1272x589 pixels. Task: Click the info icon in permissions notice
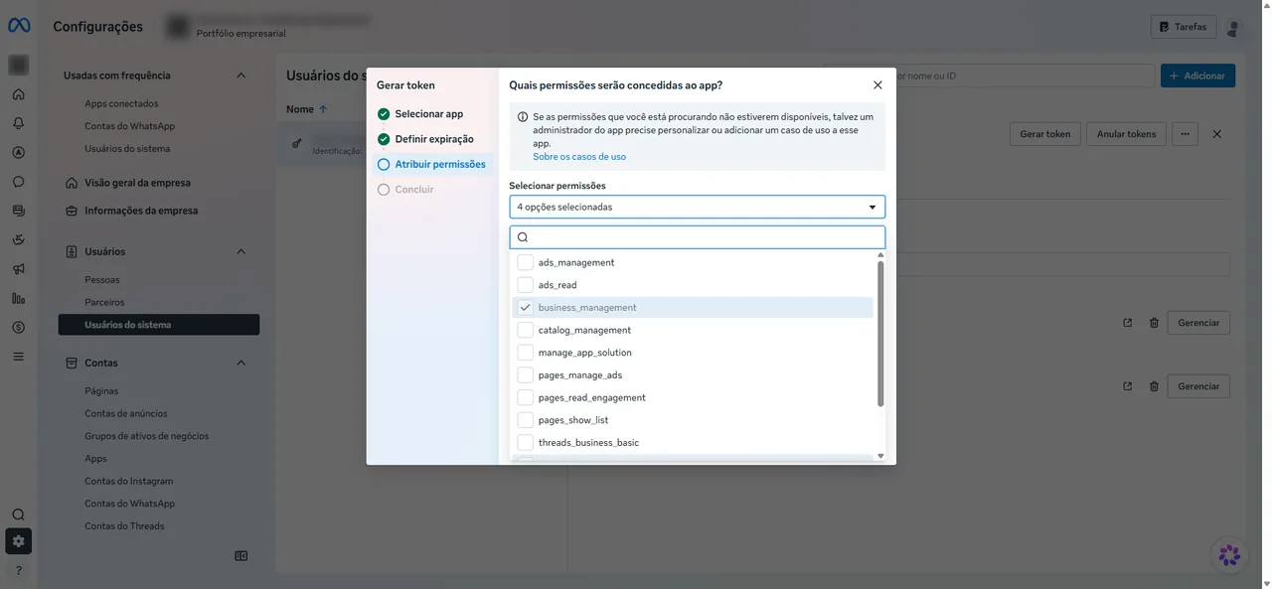point(523,117)
